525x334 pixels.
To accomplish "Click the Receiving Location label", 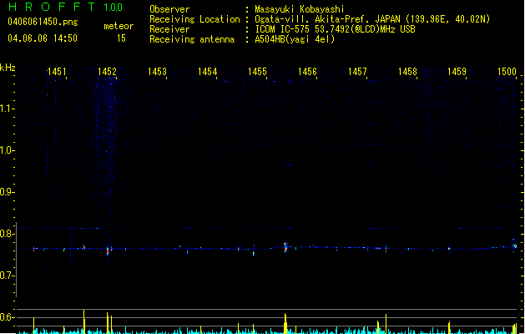I will (194, 19).
